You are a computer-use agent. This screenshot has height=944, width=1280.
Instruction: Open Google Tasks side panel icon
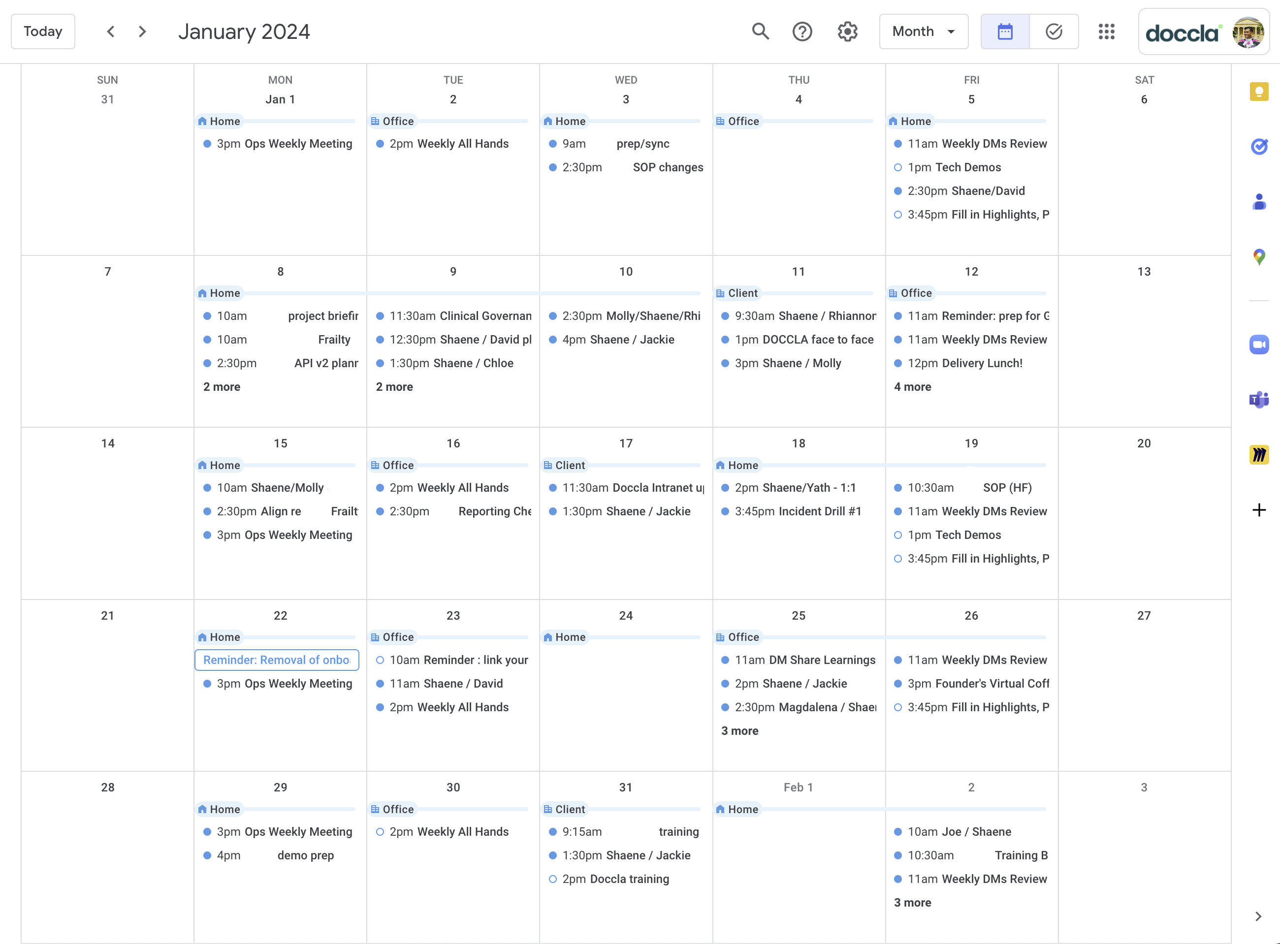pyautogui.click(x=1259, y=147)
